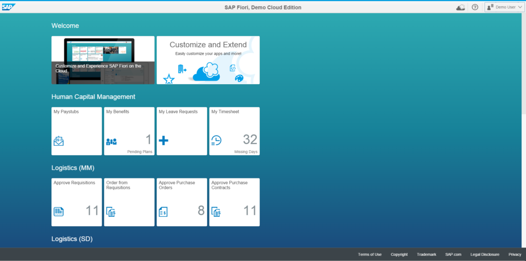The width and height of the screenshot is (526, 261).
Task: Select the Approve Purchase Contracts title
Action: pyautogui.click(x=230, y=185)
